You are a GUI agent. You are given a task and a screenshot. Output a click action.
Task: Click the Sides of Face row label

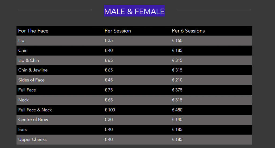[x=31, y=80]
